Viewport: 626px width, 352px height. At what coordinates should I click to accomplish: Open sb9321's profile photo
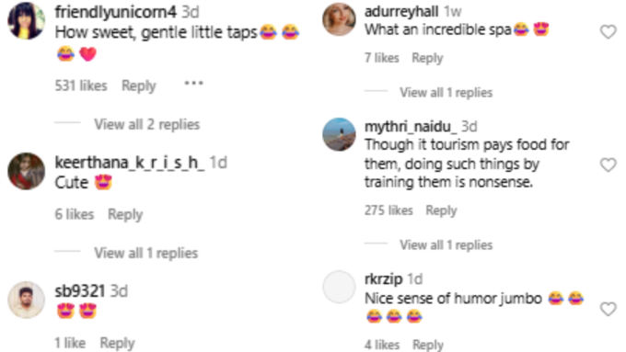[27, 300]
